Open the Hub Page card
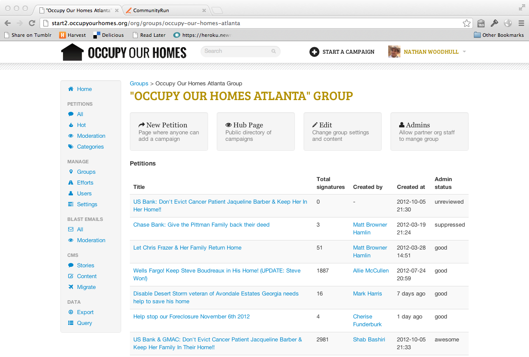Image resolution: width=529 pixels, height=357 pixels. (x=256, y=132)
